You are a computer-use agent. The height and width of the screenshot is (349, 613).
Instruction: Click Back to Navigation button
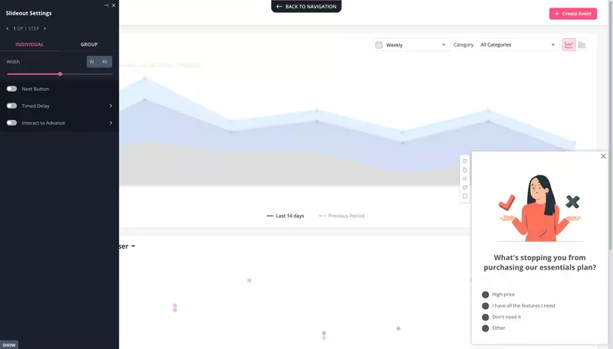click(306, 6)
